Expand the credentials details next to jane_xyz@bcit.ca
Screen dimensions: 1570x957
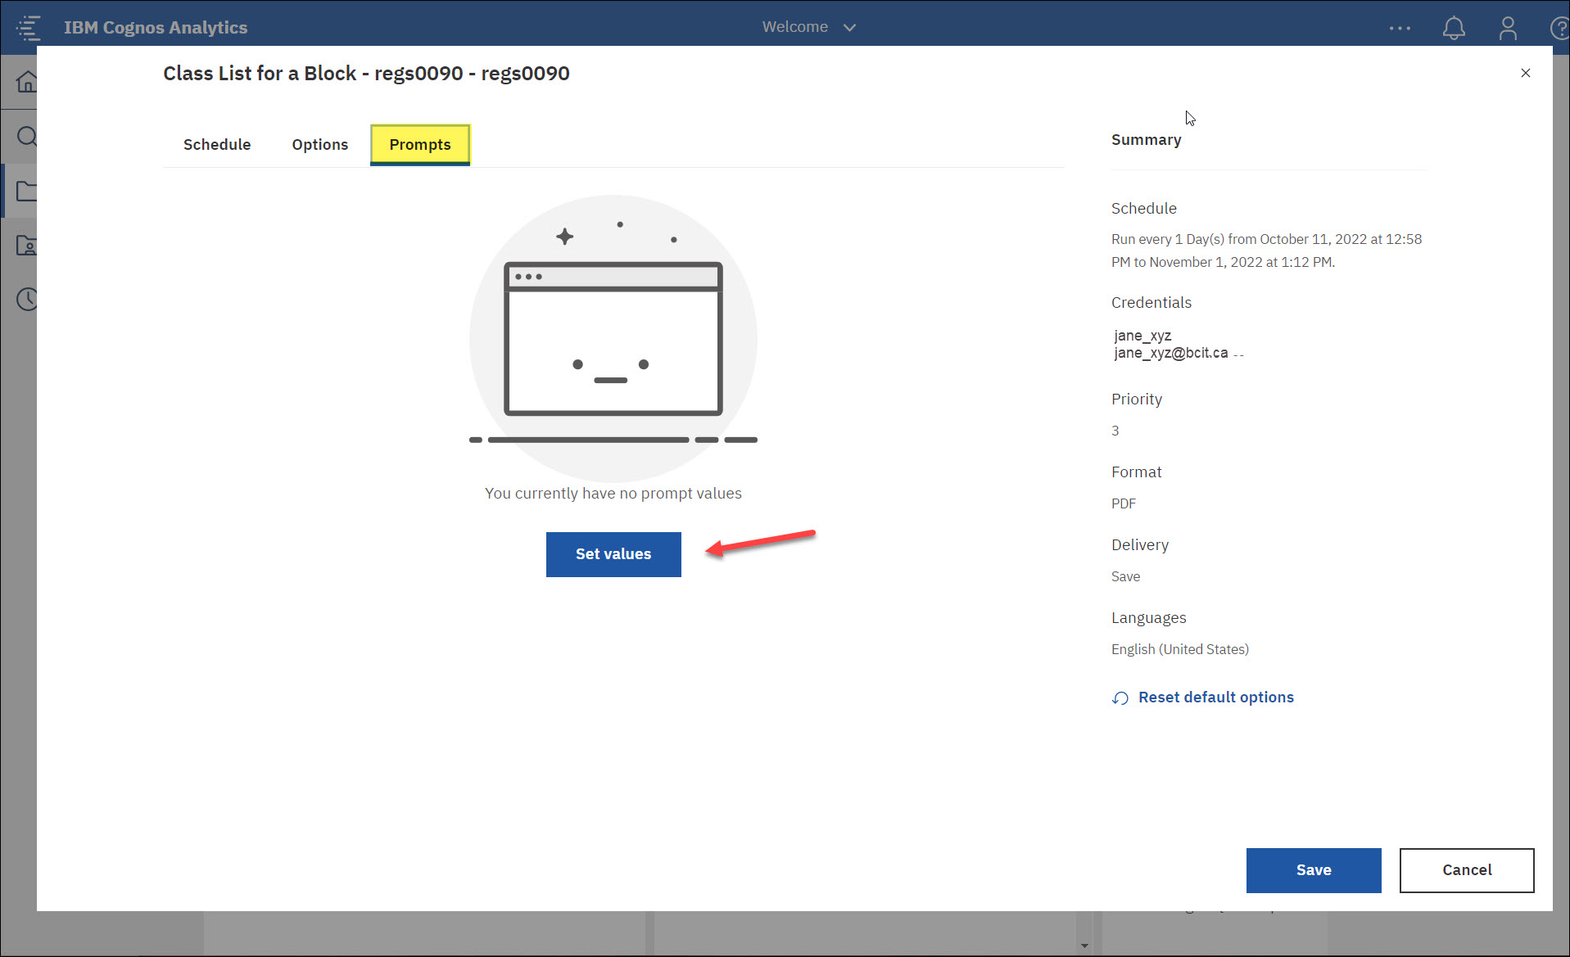[1238, 354]
